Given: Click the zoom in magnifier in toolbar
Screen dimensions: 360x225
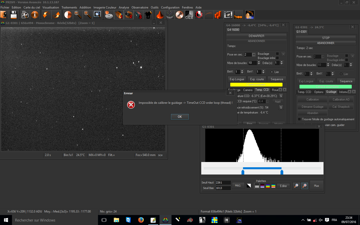Looking at the screenshot, I should pos(87,15).
